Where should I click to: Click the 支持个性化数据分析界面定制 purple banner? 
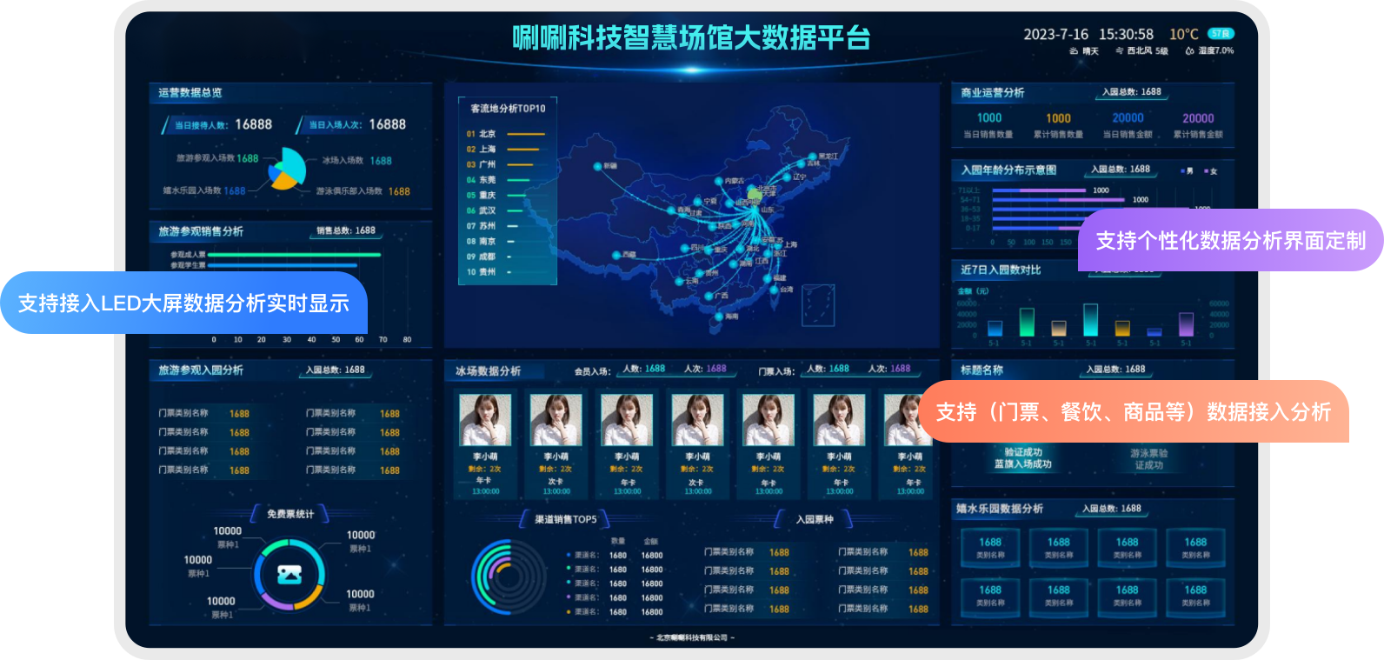pos(1230,241)
